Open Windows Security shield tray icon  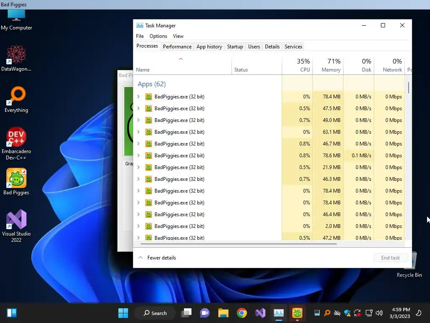click(347, 313)
